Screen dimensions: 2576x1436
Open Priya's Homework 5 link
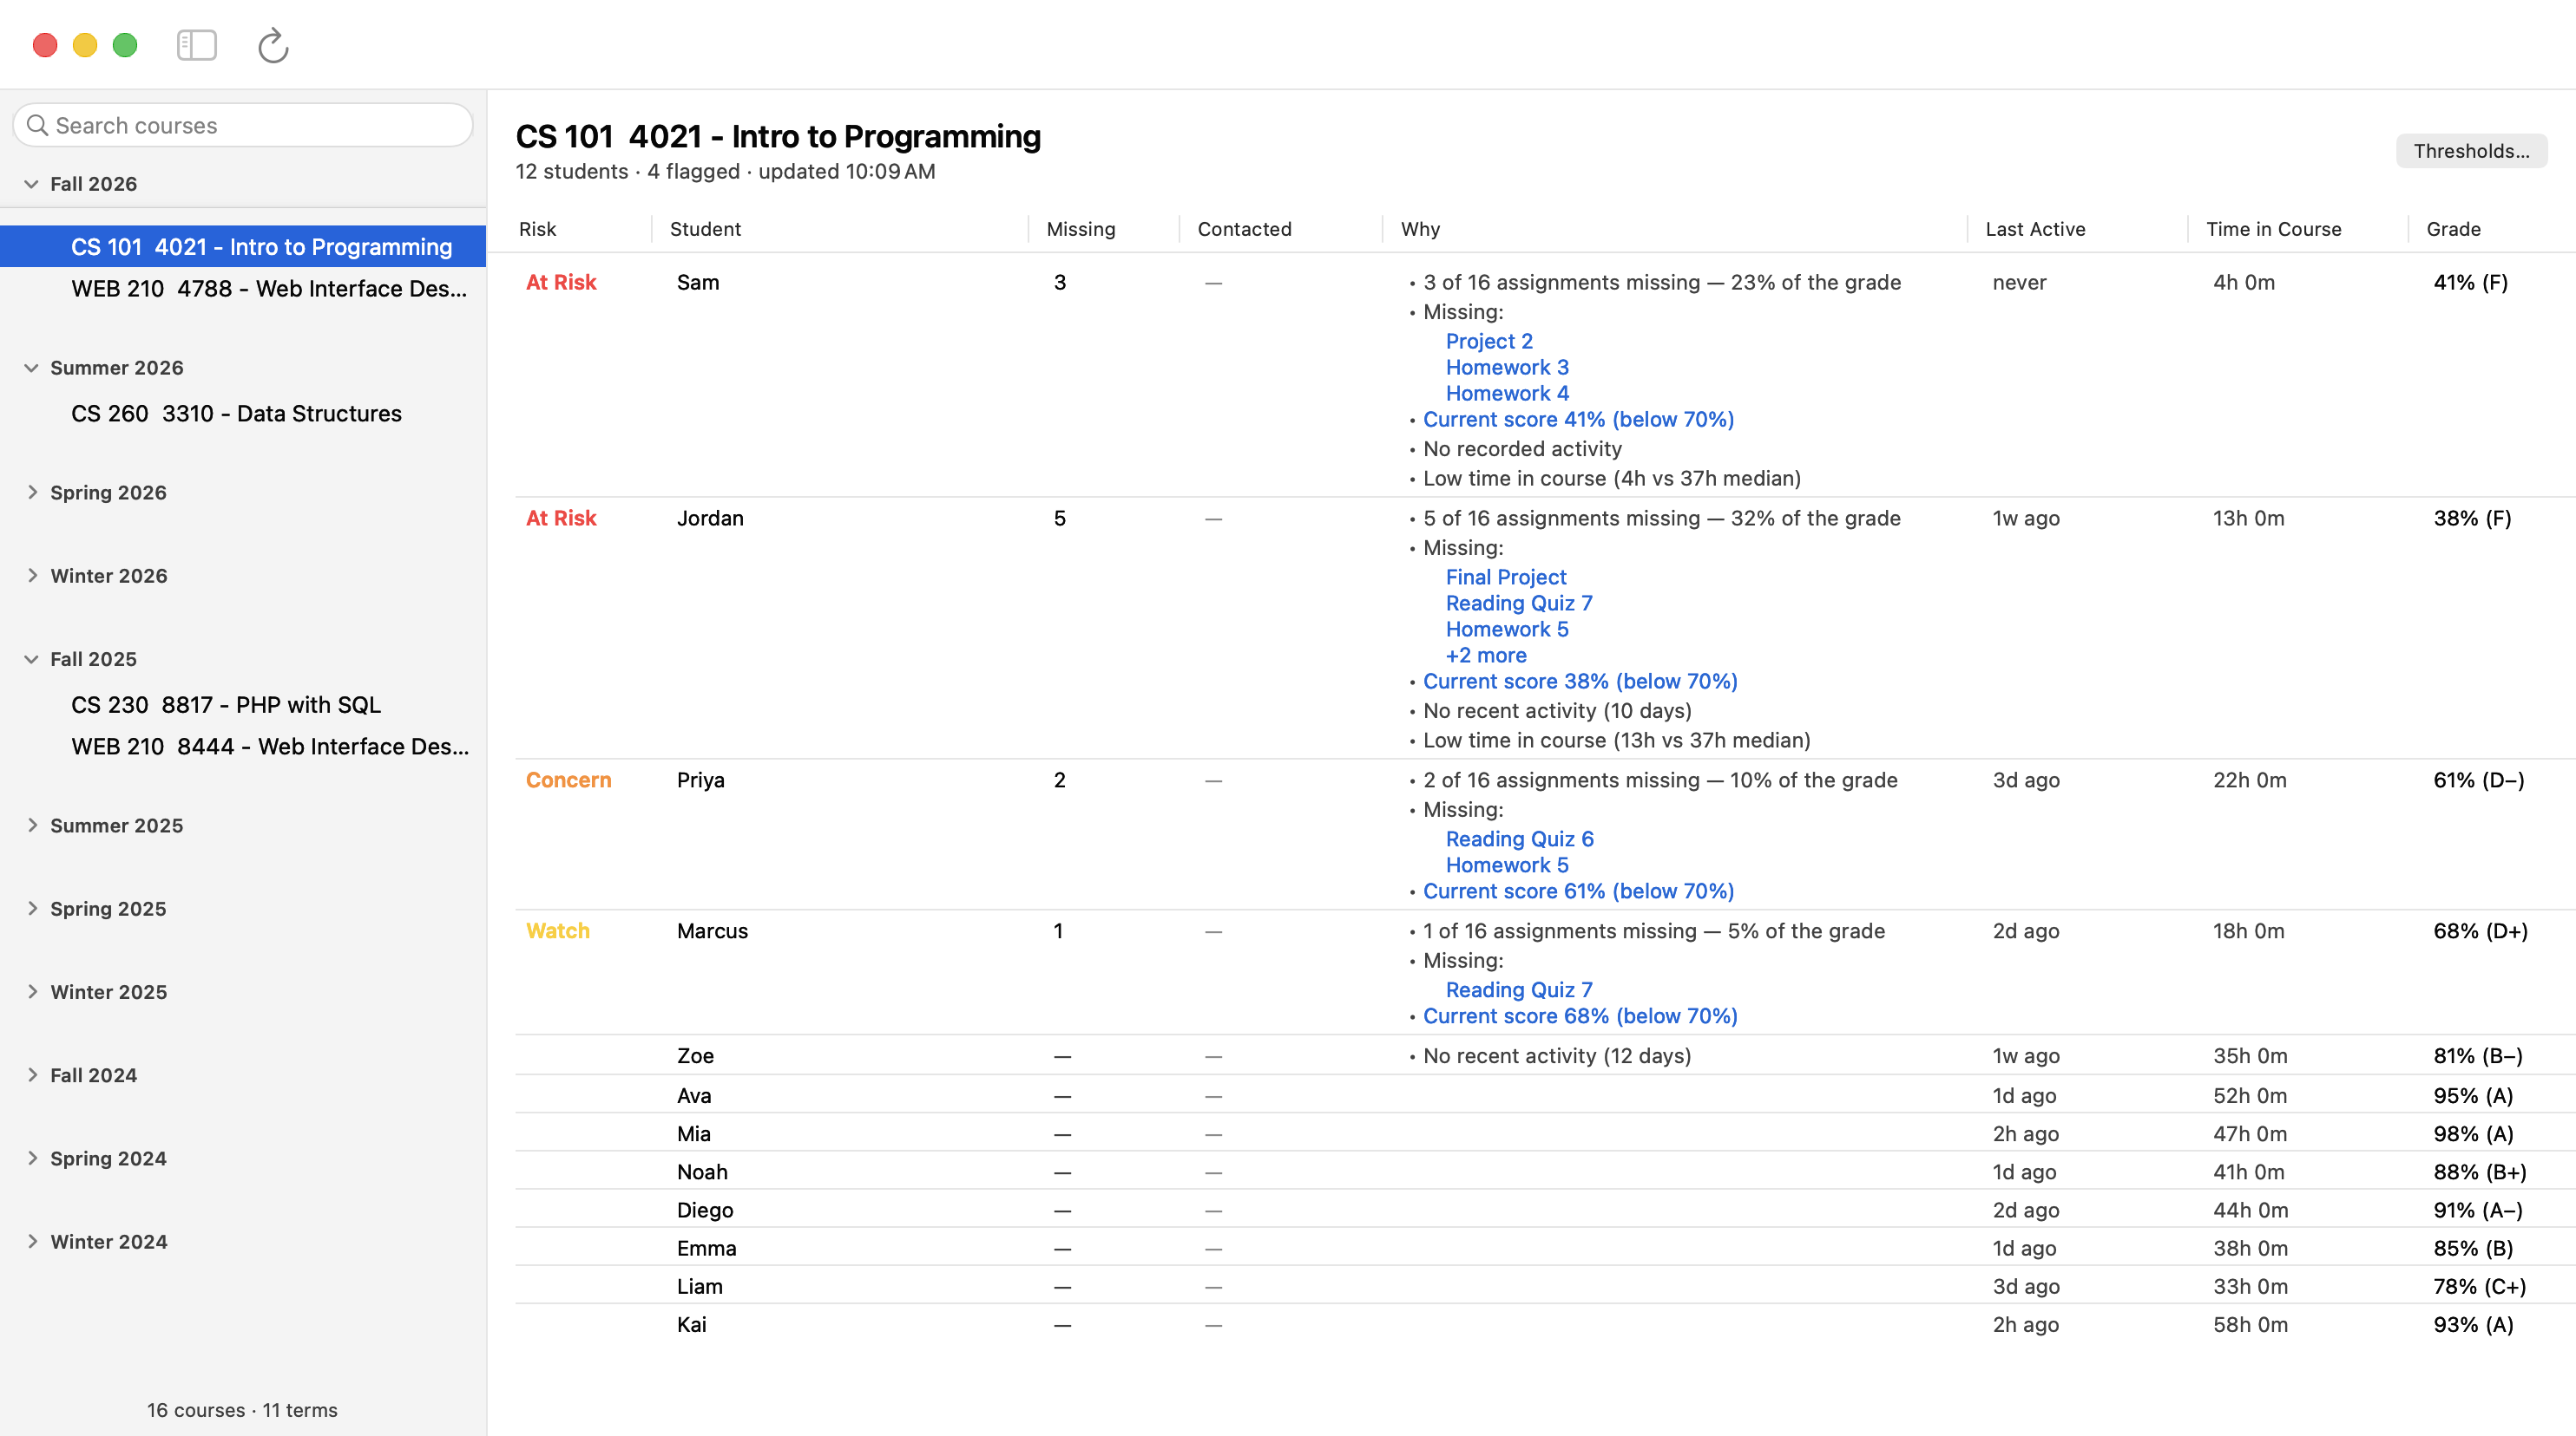coord(1507,865)
